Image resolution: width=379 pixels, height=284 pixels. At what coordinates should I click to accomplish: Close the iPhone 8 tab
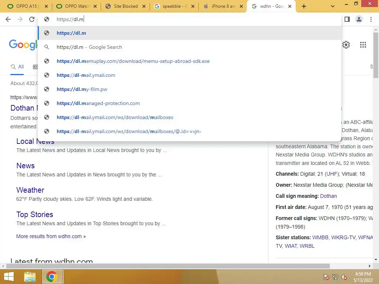241,6
